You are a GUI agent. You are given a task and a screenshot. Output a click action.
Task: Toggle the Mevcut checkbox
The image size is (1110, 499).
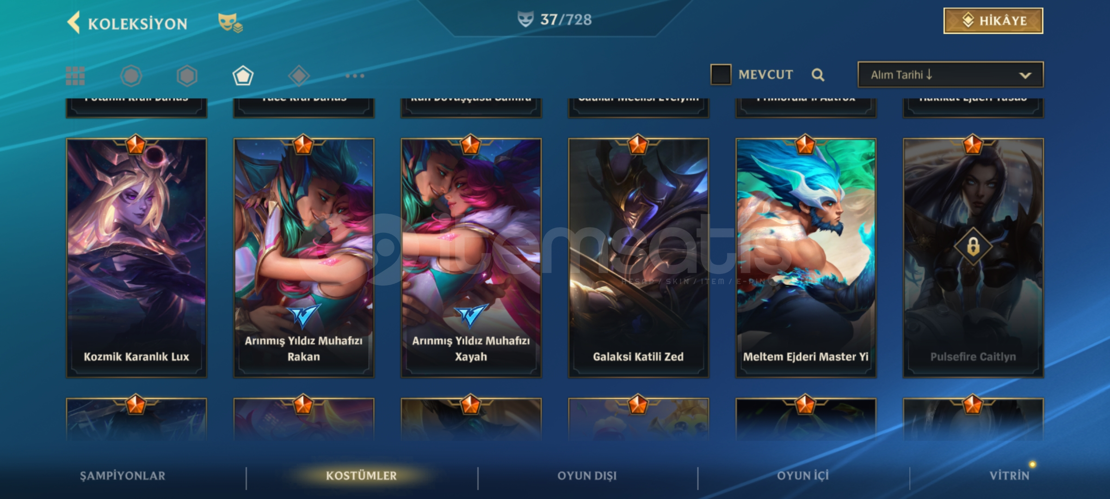point(721,74)
